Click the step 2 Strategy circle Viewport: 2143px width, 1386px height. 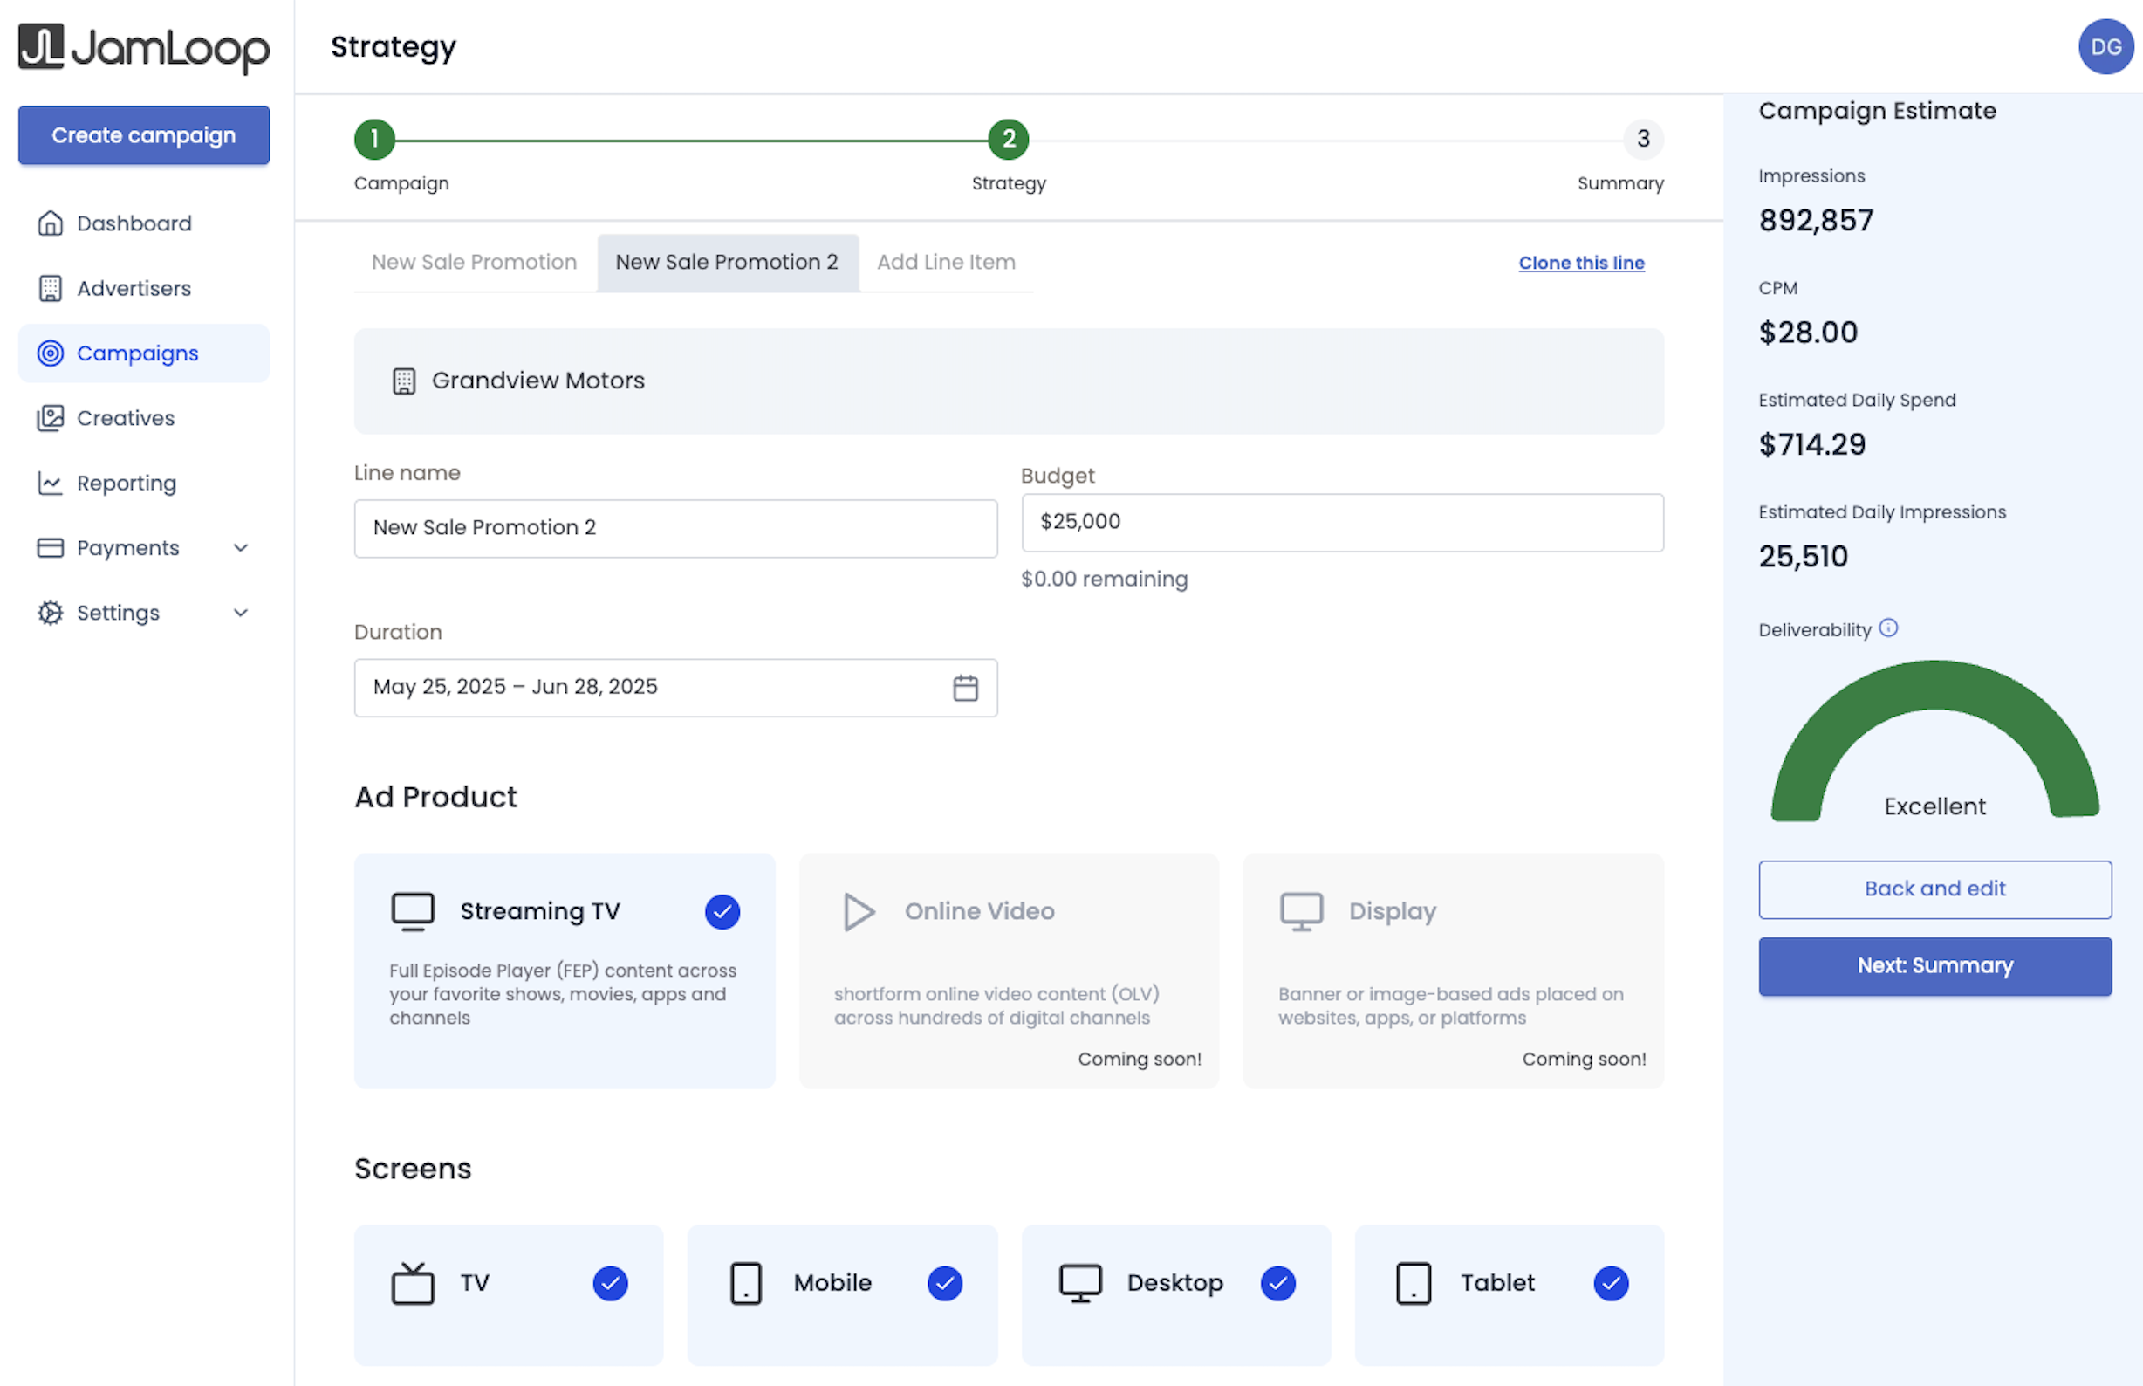pyautogui.click(x=1009, y=139)
